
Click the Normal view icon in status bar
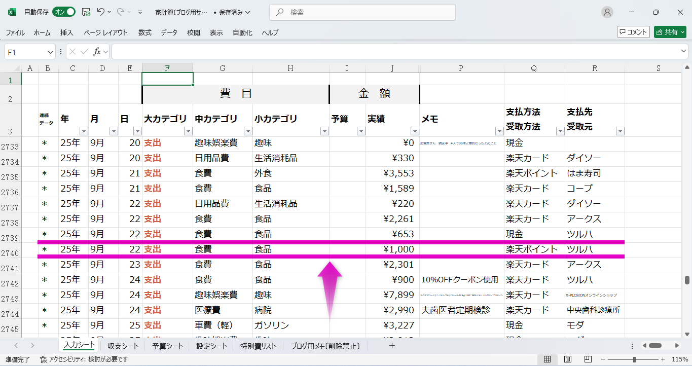[x=547, y=359]
